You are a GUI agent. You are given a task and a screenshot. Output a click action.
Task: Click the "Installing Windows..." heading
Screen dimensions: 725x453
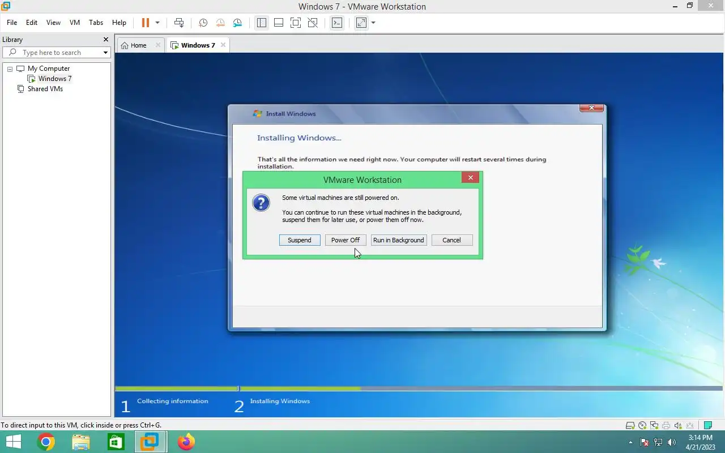click(x=299, y=138)
